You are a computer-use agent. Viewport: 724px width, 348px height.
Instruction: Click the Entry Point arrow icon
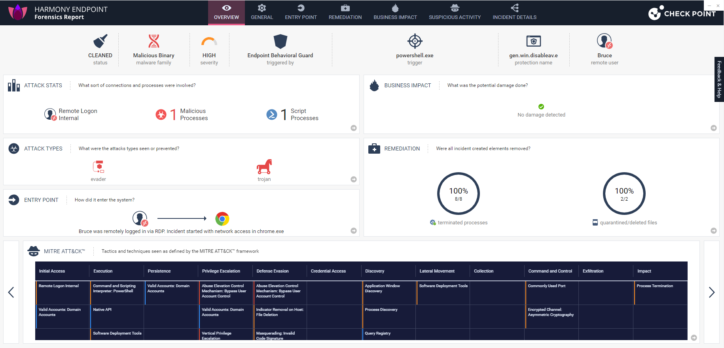click(x=14, y=200)
